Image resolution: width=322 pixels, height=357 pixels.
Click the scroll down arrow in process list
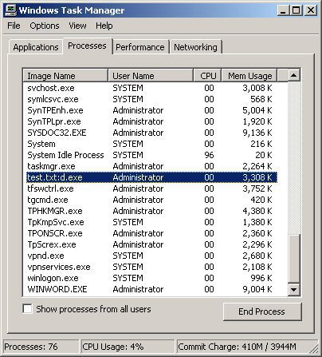[294, 289]
